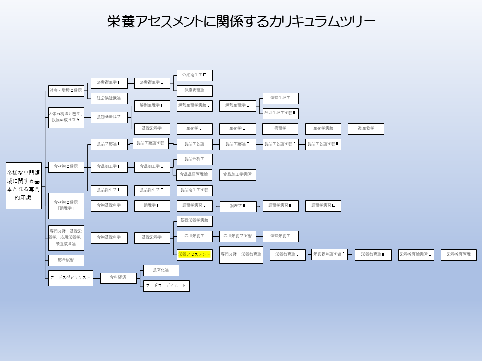Click the 栄養教育管理 box

click(459, 255)
